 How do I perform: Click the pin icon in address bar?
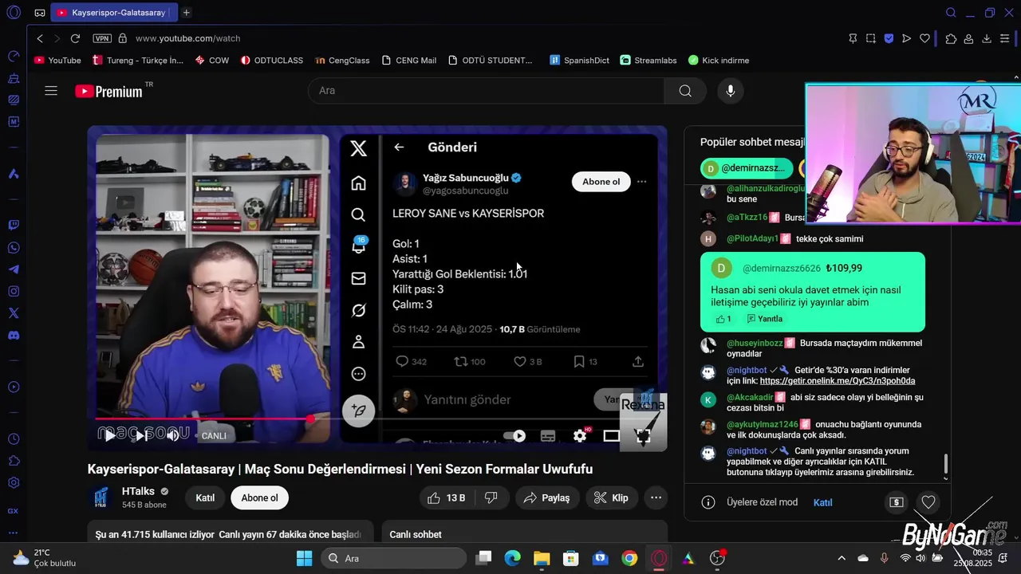click(853, 38)
